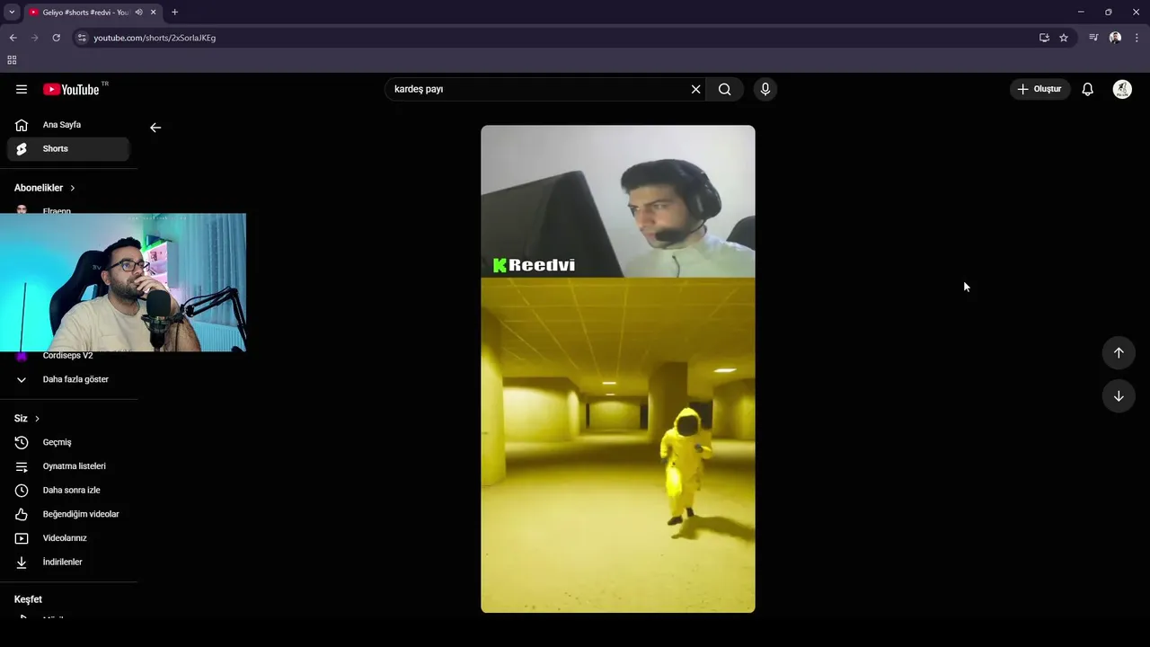Click the browser forward button
Viewport: 1150px width, 647px height.
(x=34, y=38)
